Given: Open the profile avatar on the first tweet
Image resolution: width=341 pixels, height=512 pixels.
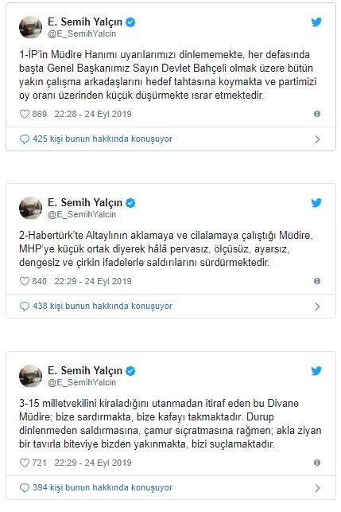Looking at the screenshot, I should point(31,27).
